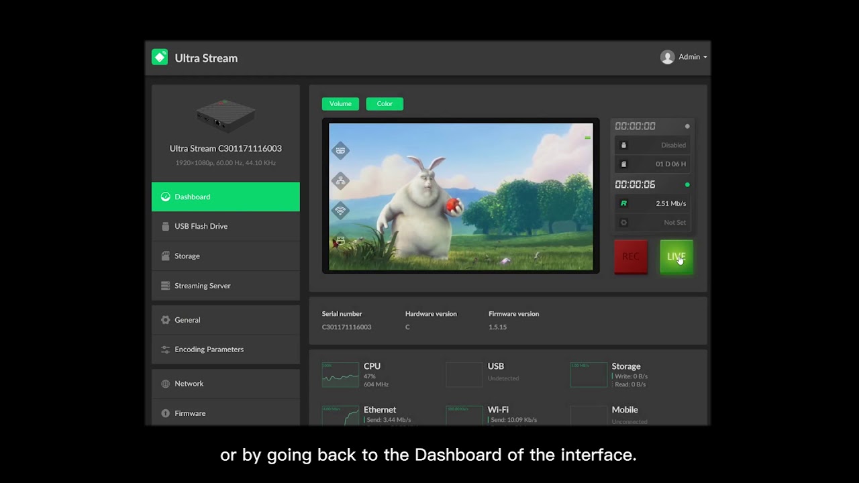Click the storage drive icon on preview

tap(340, 240)
